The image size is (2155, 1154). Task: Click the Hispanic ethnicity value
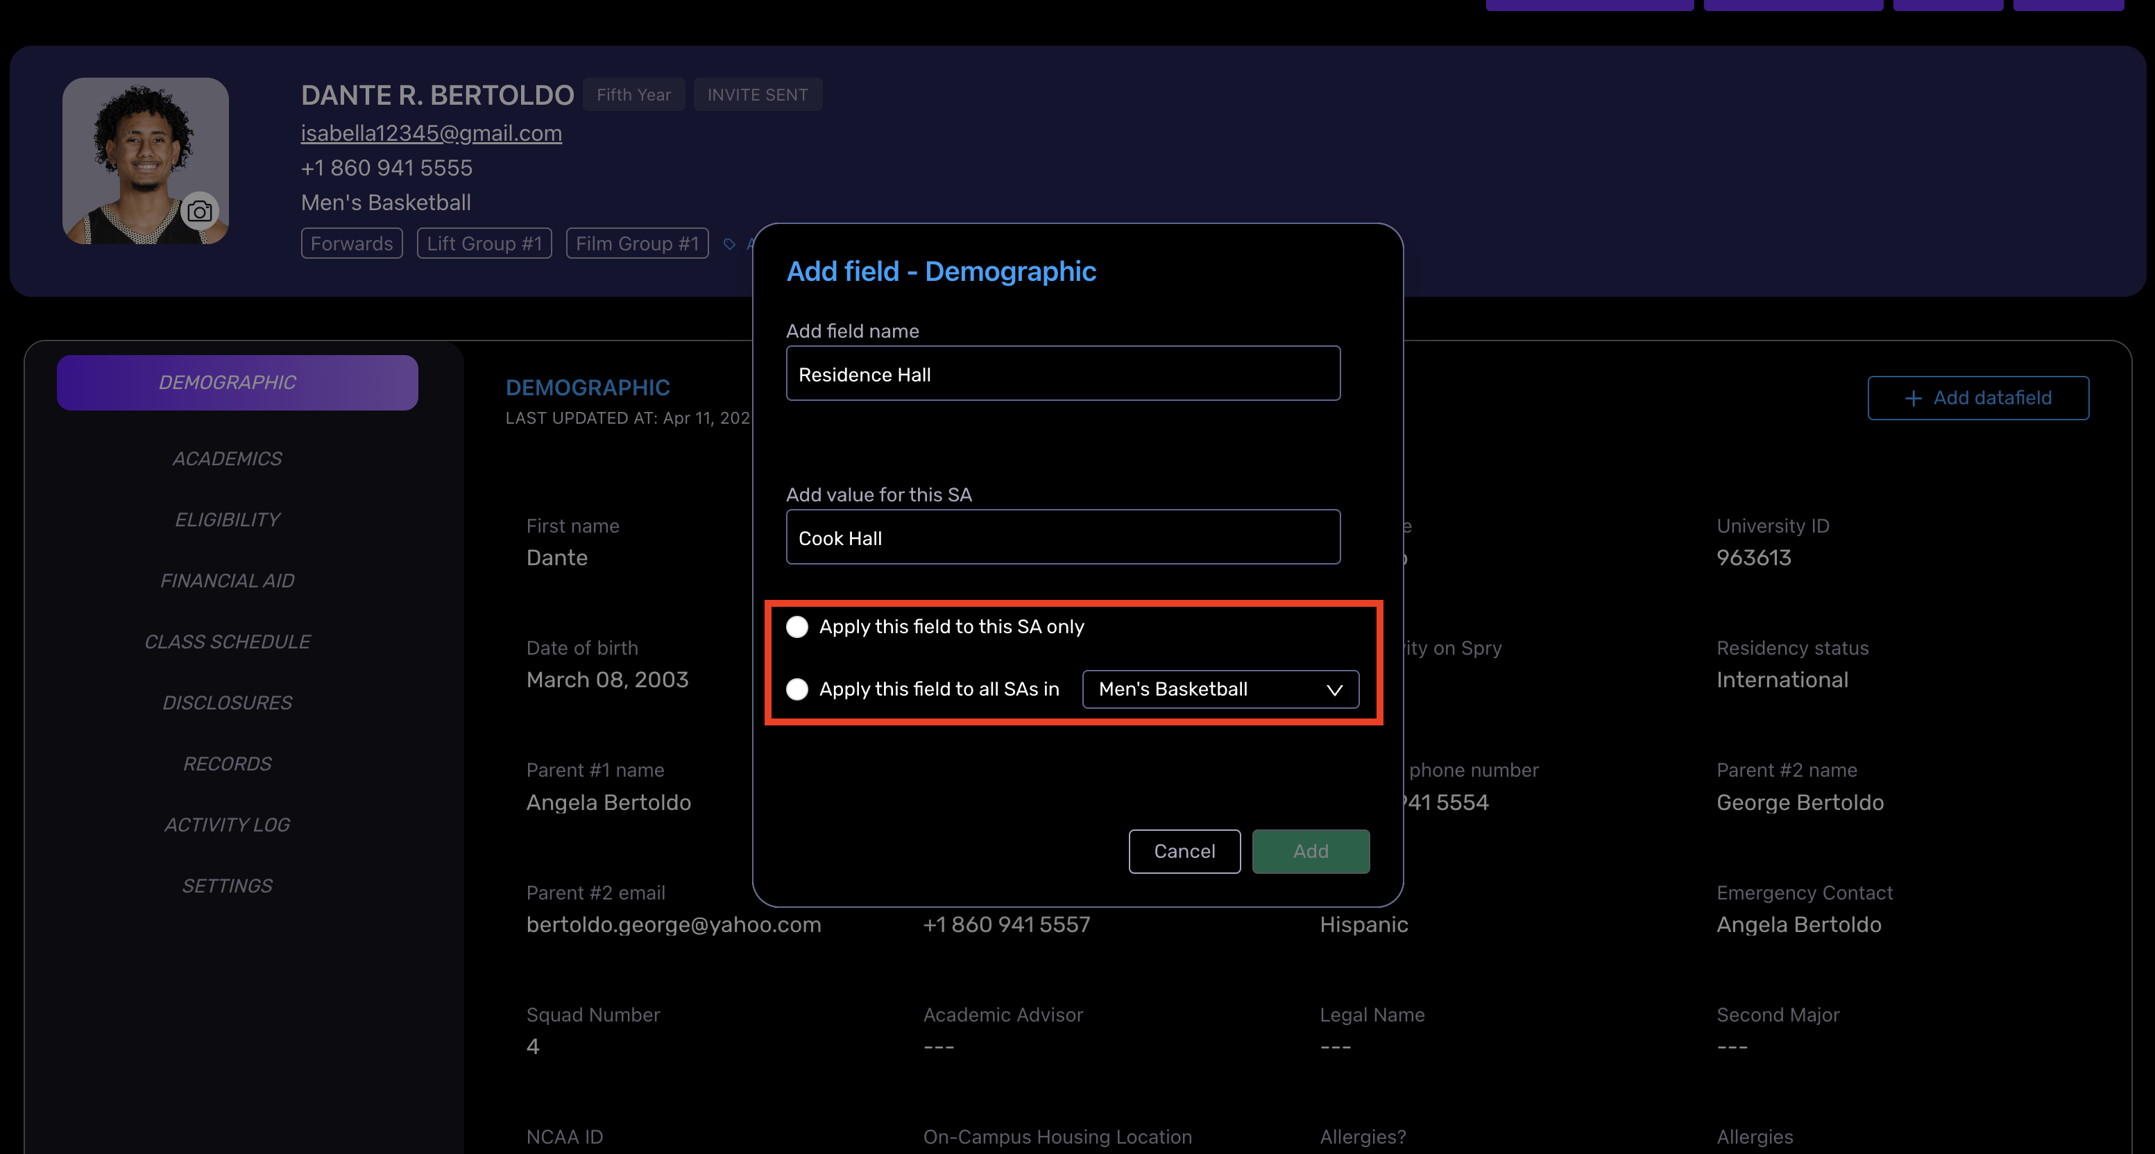(x=1365, y=925)
